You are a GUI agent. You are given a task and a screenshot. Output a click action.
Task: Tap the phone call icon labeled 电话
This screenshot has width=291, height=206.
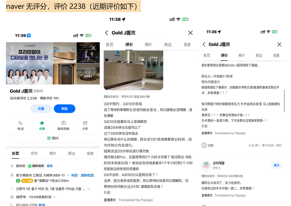pos(20,126)
